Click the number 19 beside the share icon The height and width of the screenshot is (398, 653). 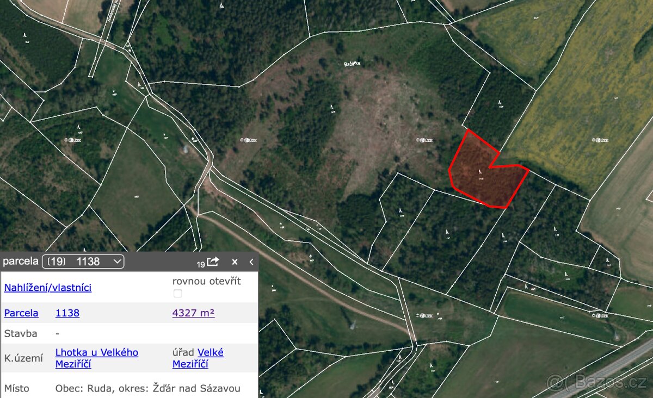(x=201, y=265)
